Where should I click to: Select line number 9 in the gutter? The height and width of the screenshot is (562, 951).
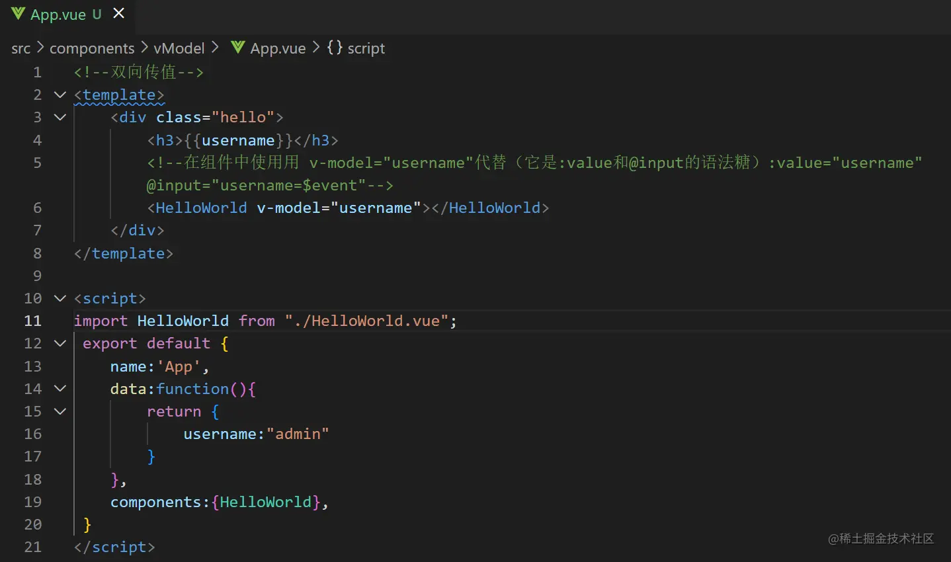tap(37, 276)
